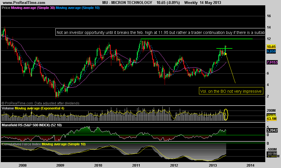Image resolution: width=281 pixels, height=168 pixels.
Task: Select the 14 price axis value
Action: pos(269,27)
